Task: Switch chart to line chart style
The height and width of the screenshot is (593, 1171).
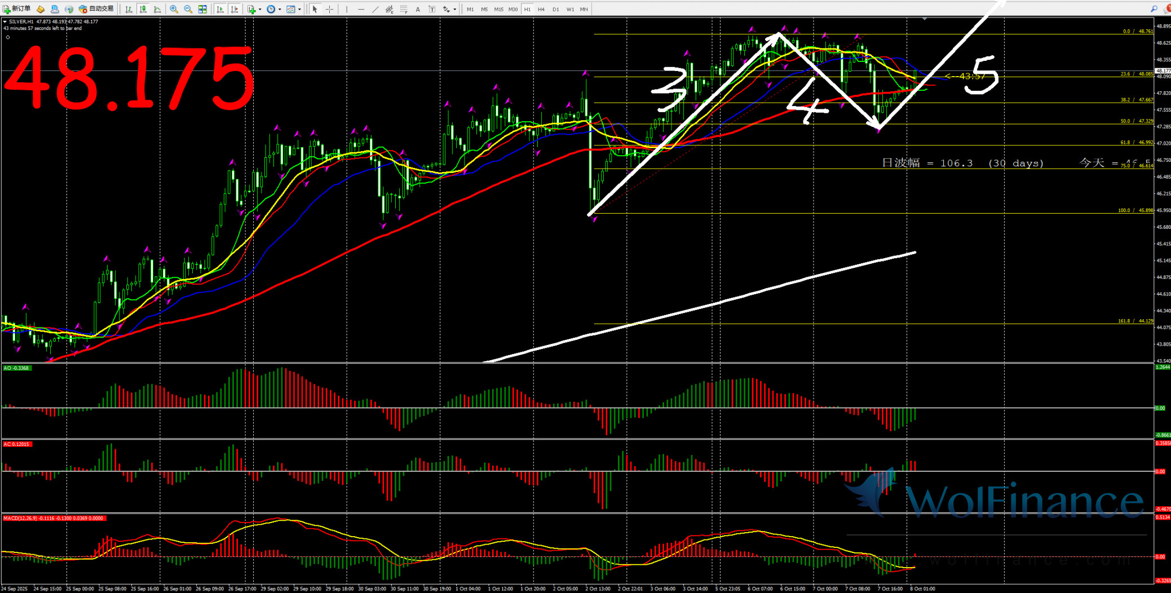Action: pyautogui.click(x=157, y=9)
